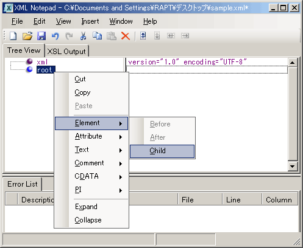303x248 pixels.
Task: Choose Copy from the context menu
Action: tap(91, 92)
